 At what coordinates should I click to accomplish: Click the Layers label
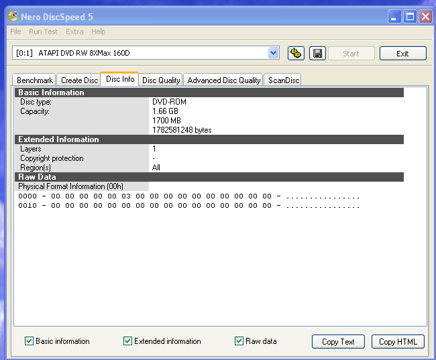pyautogui.click(x=31, y=149)
